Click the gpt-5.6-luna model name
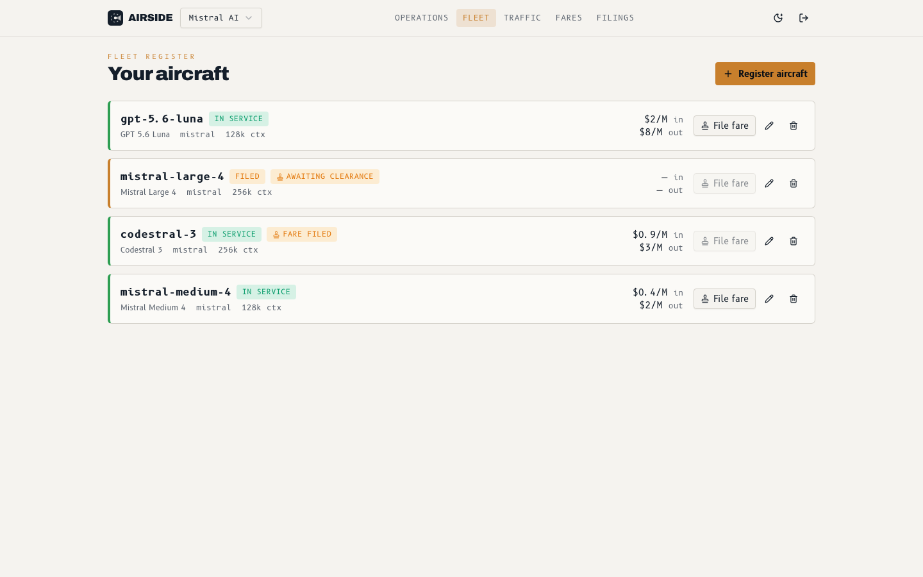 point(162,119)
